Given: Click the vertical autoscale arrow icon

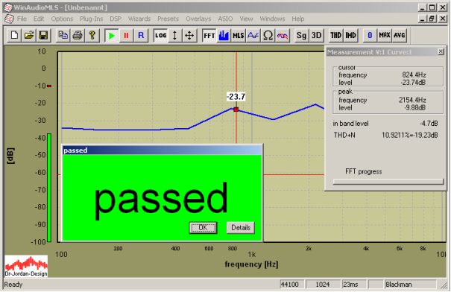Looking at the screenshot, I should pyautogui.click(x=174, y=35).
